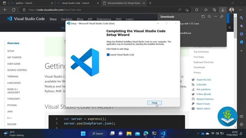Screen dimensions: 246x138
Task: Add page to favorites star icon
Action: pos(187,10)
